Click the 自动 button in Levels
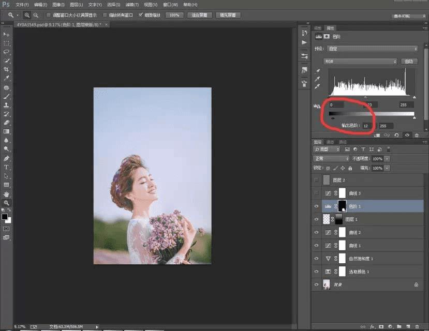The height and width of the screenshot is (331, 429). (409, 61)
